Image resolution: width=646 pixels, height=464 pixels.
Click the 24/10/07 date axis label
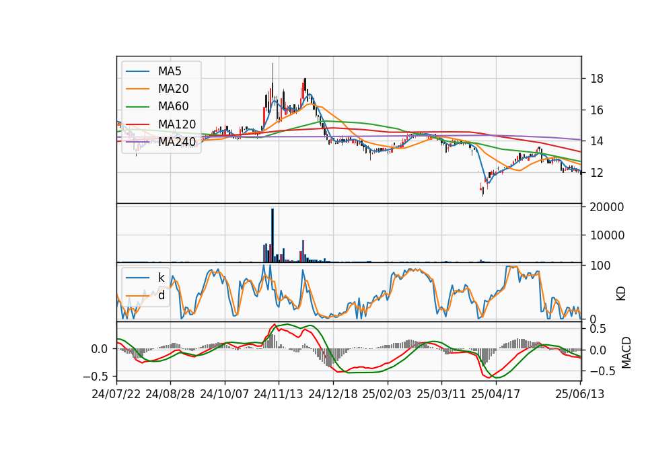tap(225, 394)
